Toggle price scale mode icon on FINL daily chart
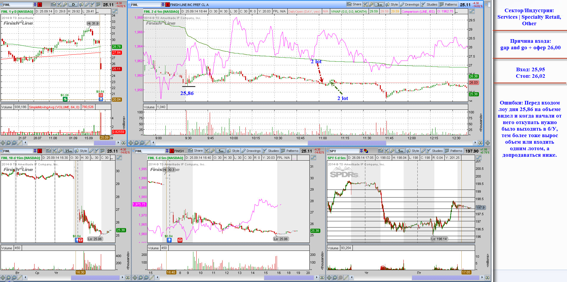The height and width of the screenshot is (282, 567). 115,11
